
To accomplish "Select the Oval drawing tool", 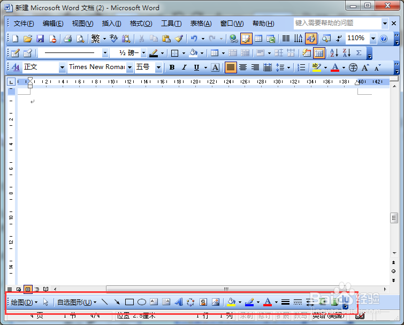I will pyautogui.click(x=142, y=302).
